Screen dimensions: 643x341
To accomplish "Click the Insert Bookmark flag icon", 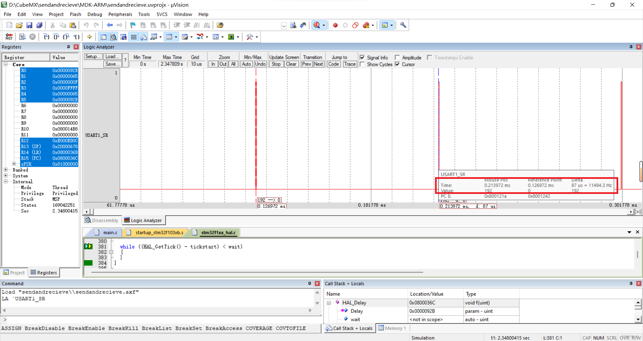I will pos(133,25).
